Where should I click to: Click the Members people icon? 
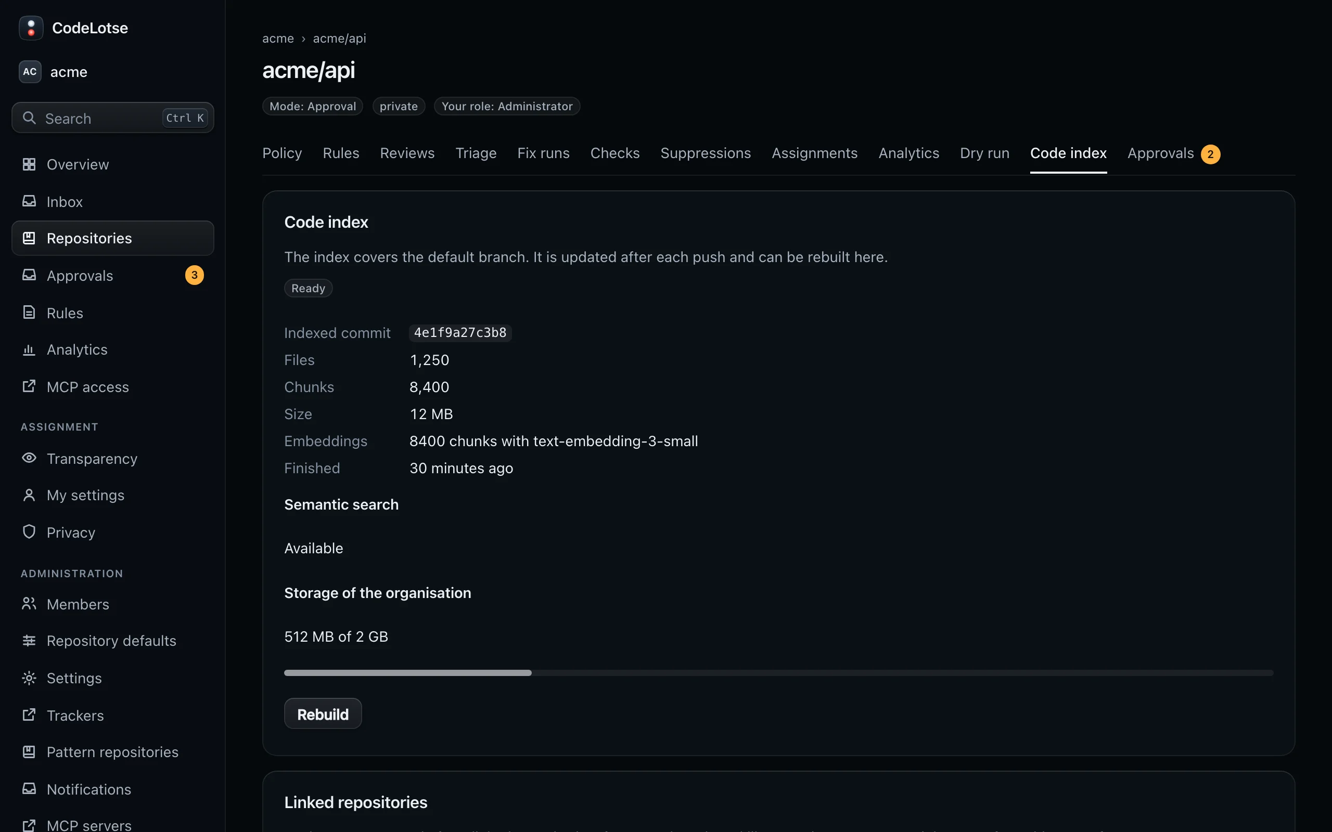pyautogui.click(x=29, y=604)
